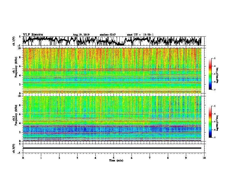The image size is (230, 177).
Task: Click the ch.2 spectrogram color scale bar
Action: pos(210,122)
